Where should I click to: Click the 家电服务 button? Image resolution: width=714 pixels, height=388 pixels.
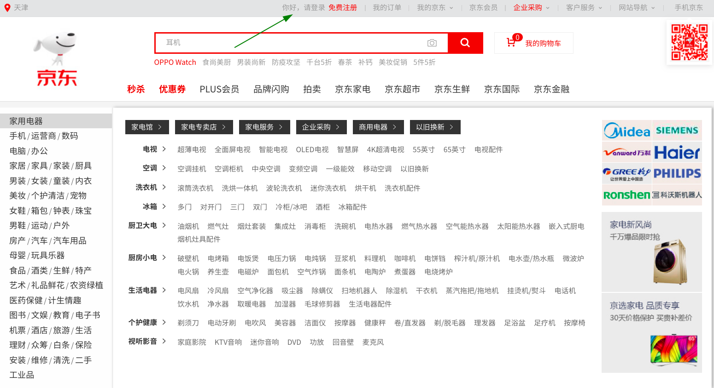pos(264,127)
